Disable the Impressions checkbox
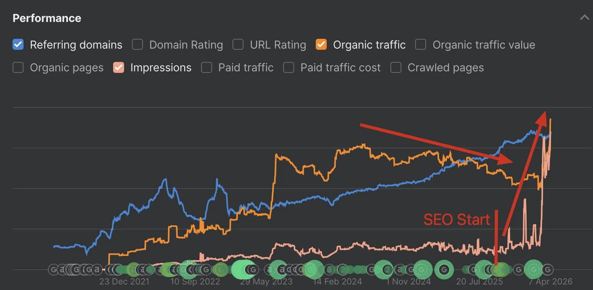The width and height of the screenshot is (593, 290). [119, 67]
